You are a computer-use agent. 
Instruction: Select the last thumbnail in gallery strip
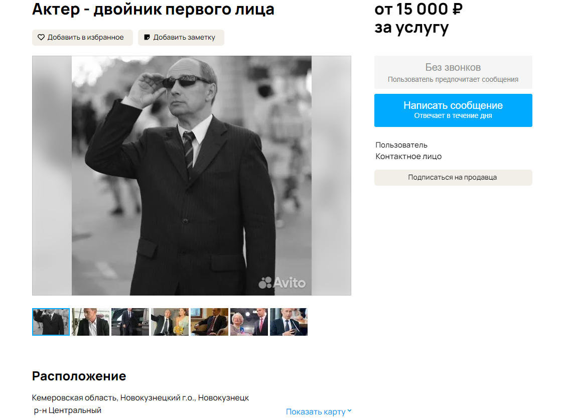[x=289, y=322]
